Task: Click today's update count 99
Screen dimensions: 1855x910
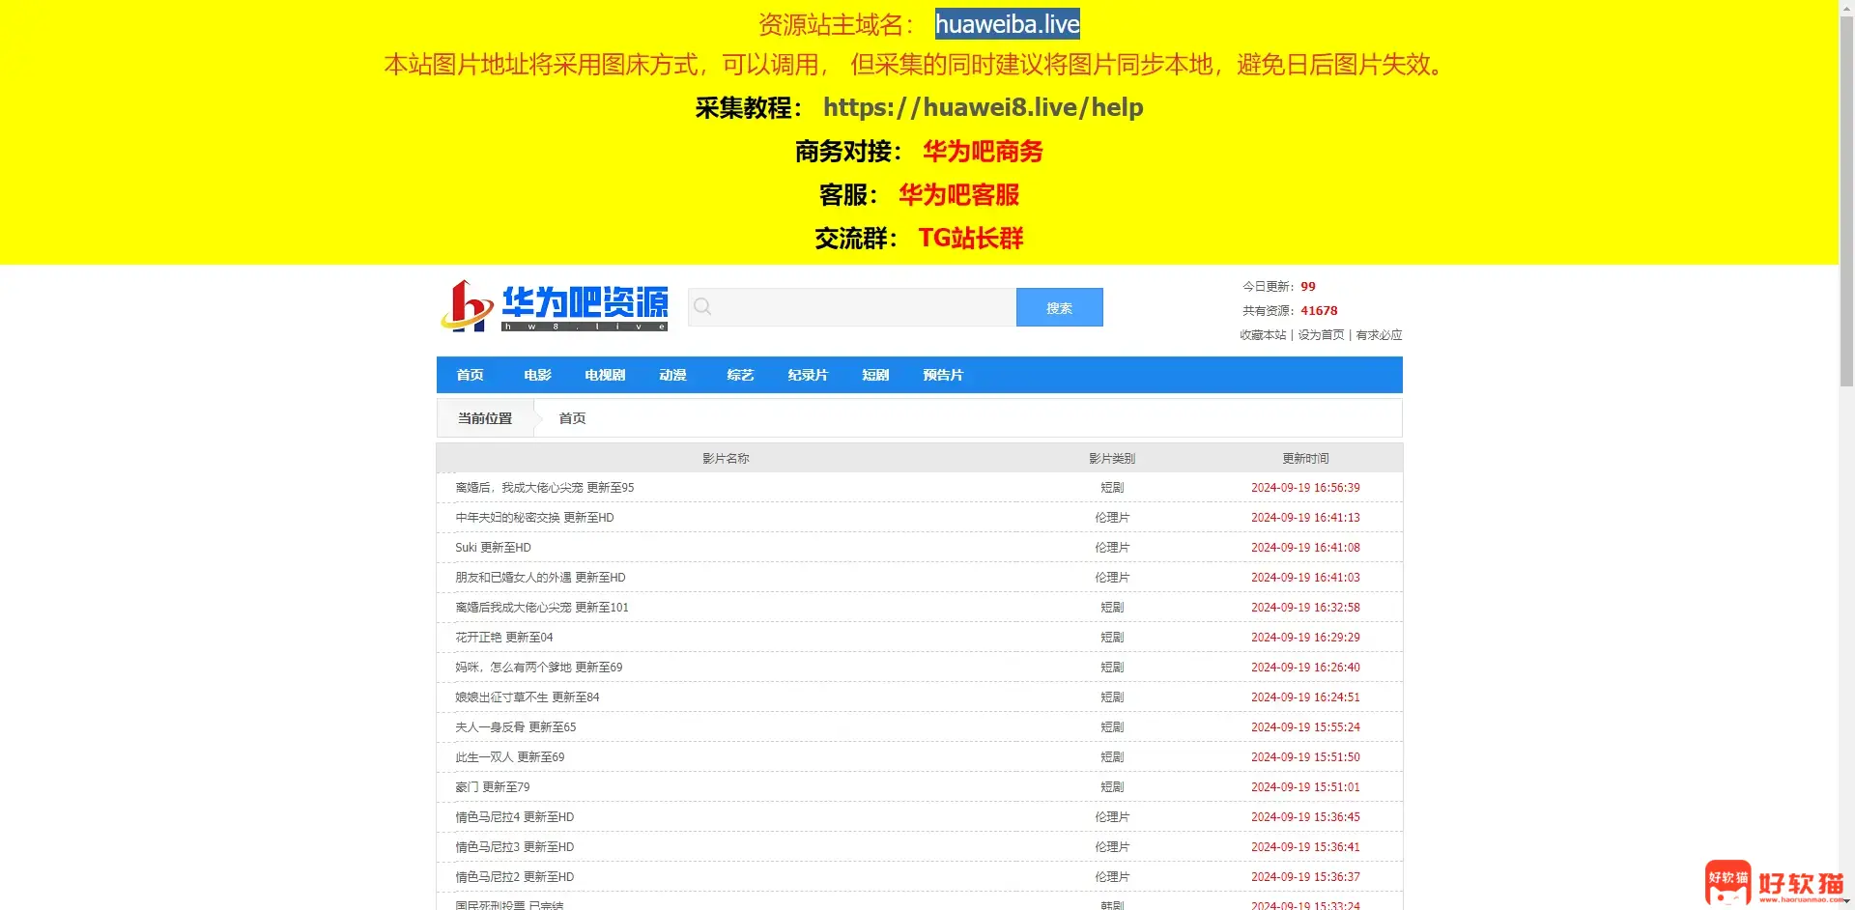Action: pos(1308,287)
